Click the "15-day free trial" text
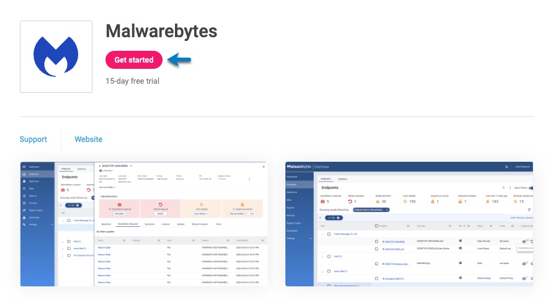 (133, 81)
